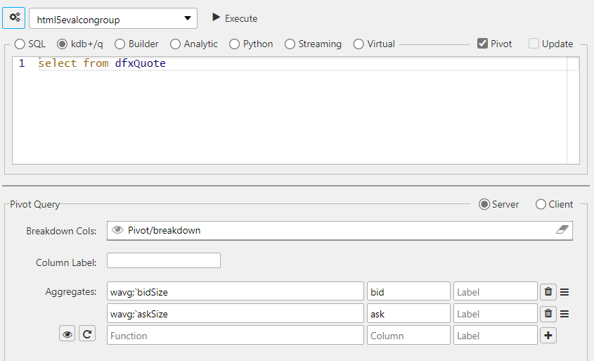Delete the wavg askSize aggregate row
Screen dimensions: 594x361
click(548, 314)
